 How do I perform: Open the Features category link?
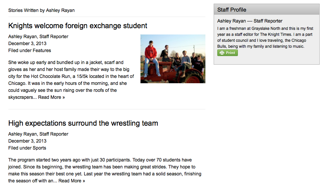click(x=42, y=50)
